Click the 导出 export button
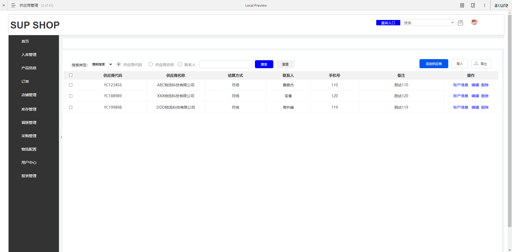This screenshot has height=252, width=512. tap(481, 64)
